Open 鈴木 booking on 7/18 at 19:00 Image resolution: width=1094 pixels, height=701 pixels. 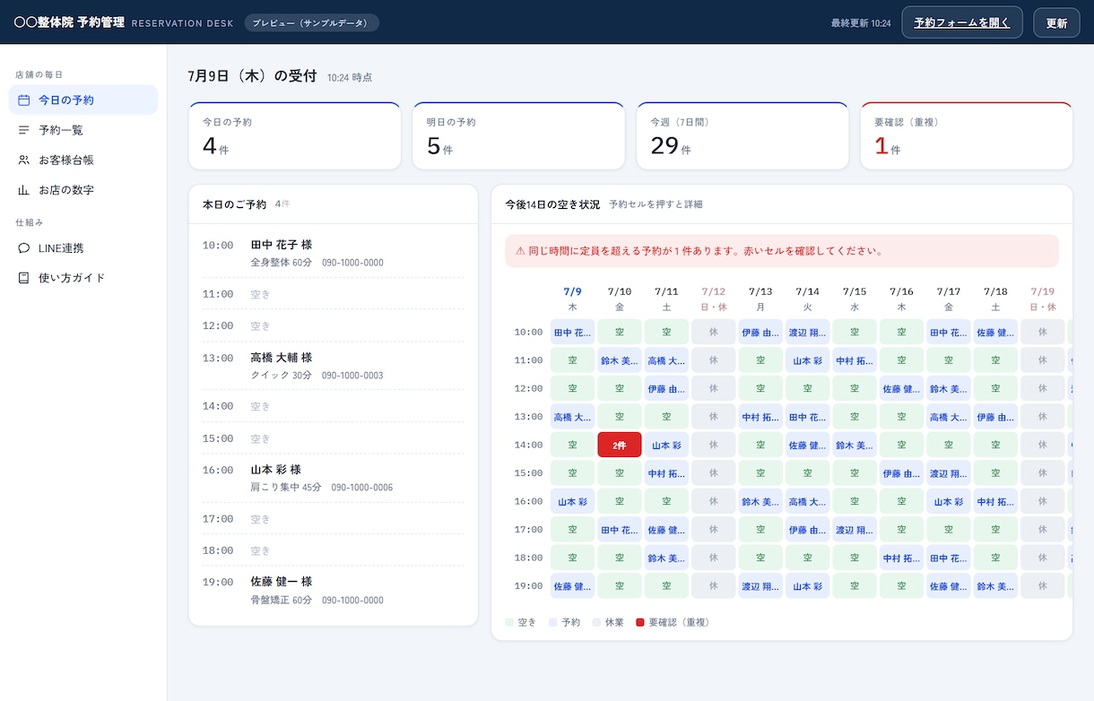click(995, 585)
